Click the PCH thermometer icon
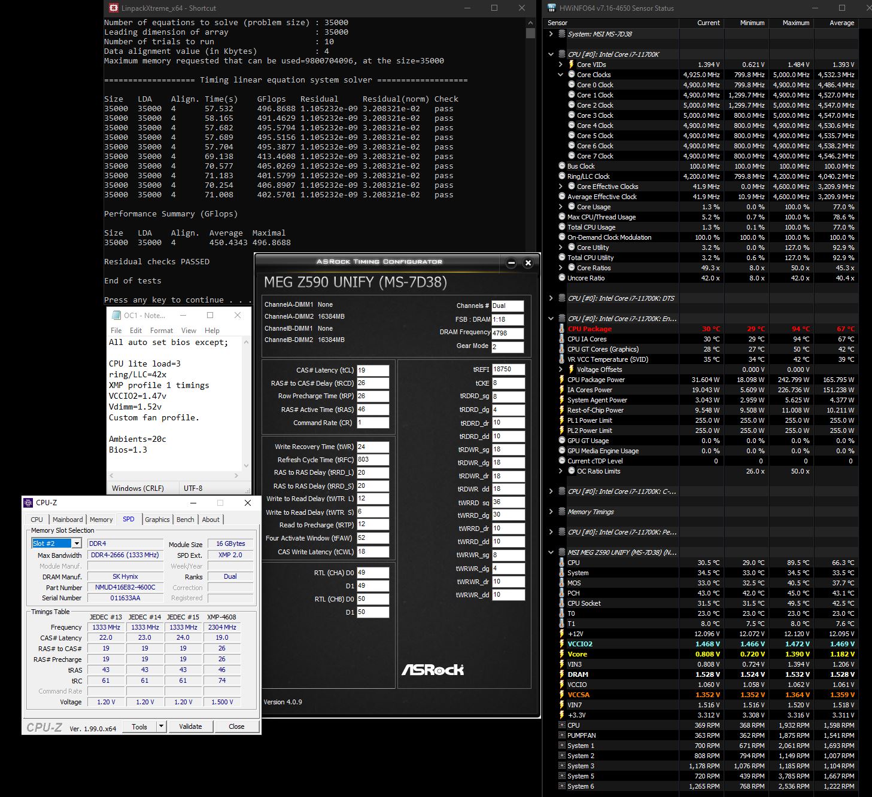Image resolution: width=872 pixels, height=797 pixels. tap(561, 593)
